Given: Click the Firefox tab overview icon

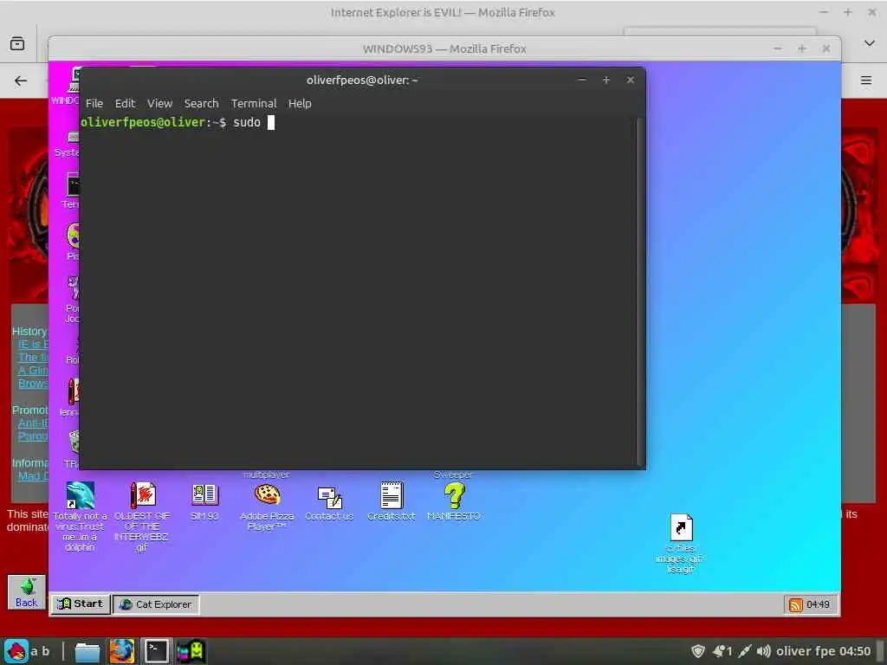Looking at the screenshot, I should tap(17, 43).
